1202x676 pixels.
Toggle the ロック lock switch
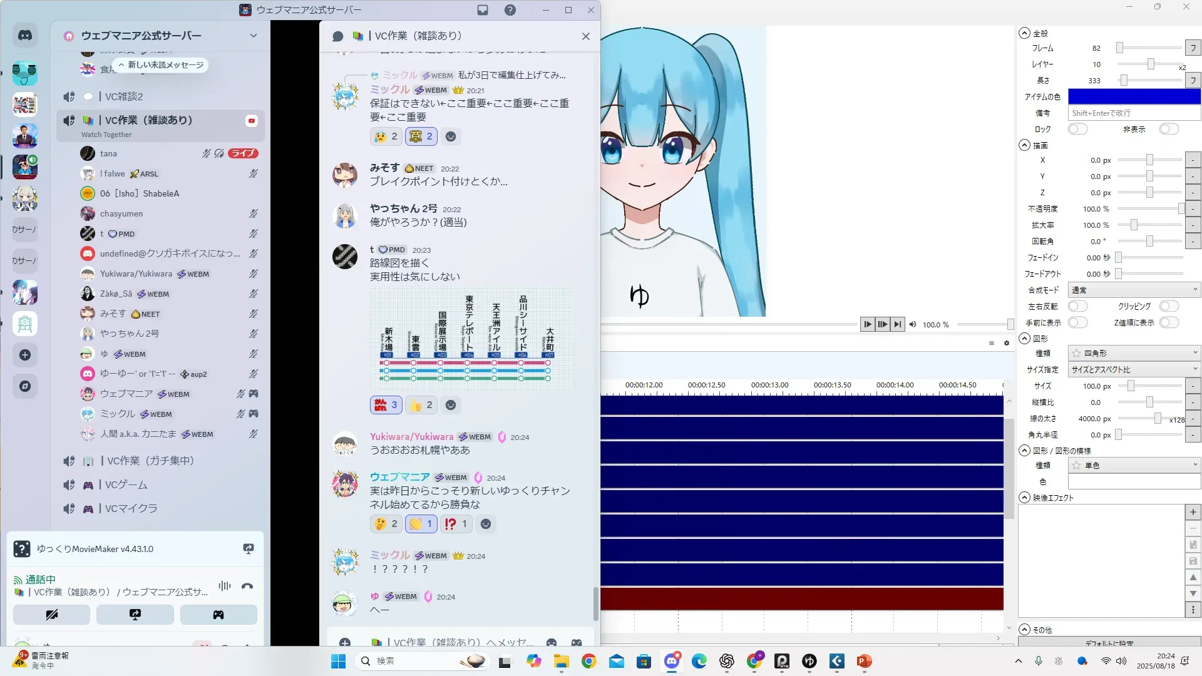pos(1077,129)
